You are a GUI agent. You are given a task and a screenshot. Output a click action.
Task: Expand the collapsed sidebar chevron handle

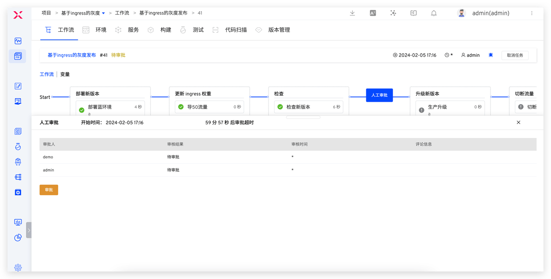pos(29,230)
